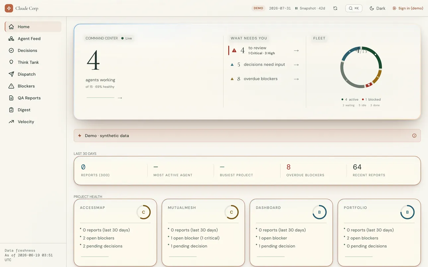
Task: Click Sign in (demo) link
Action: point(408,8)
